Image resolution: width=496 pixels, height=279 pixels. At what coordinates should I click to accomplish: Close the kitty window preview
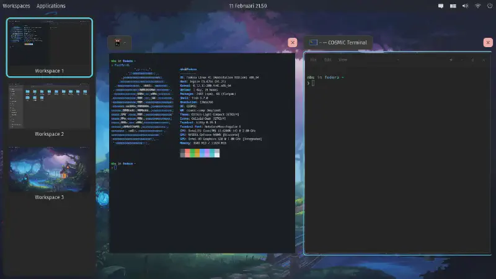293,43
